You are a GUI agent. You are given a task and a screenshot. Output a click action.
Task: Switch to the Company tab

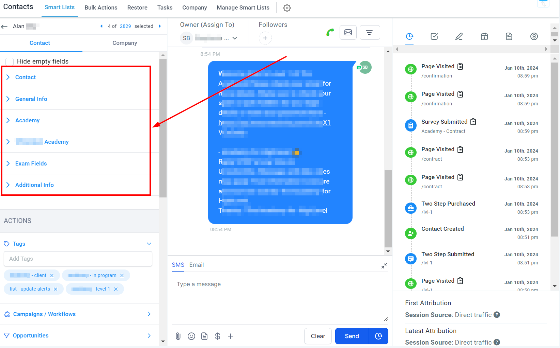pyautogui.click(x=125, y=43)
